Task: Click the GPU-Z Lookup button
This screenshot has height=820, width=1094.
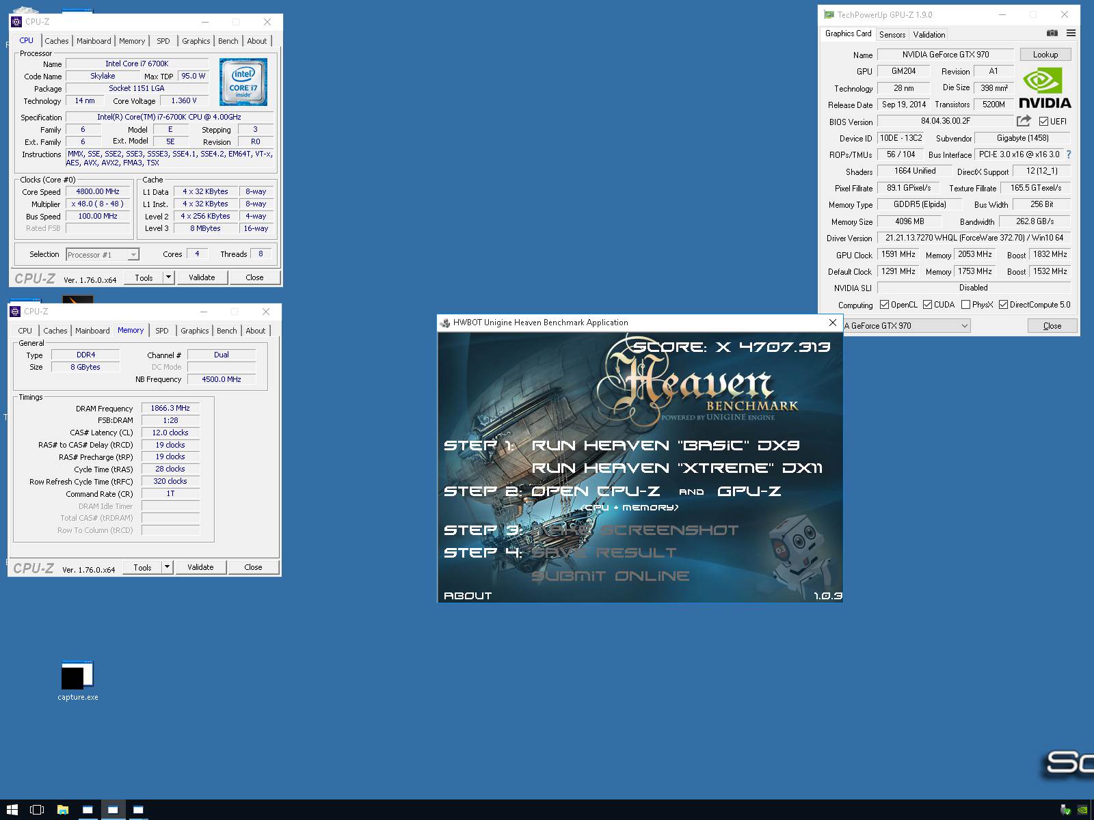Action: click(x=1045, y=55)
